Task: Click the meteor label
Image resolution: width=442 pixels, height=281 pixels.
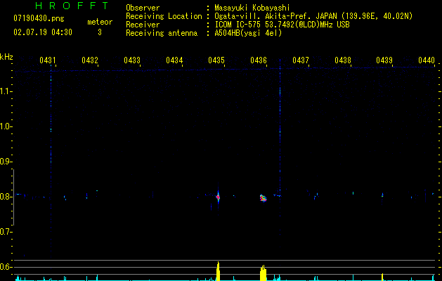Action: [100, 22]
